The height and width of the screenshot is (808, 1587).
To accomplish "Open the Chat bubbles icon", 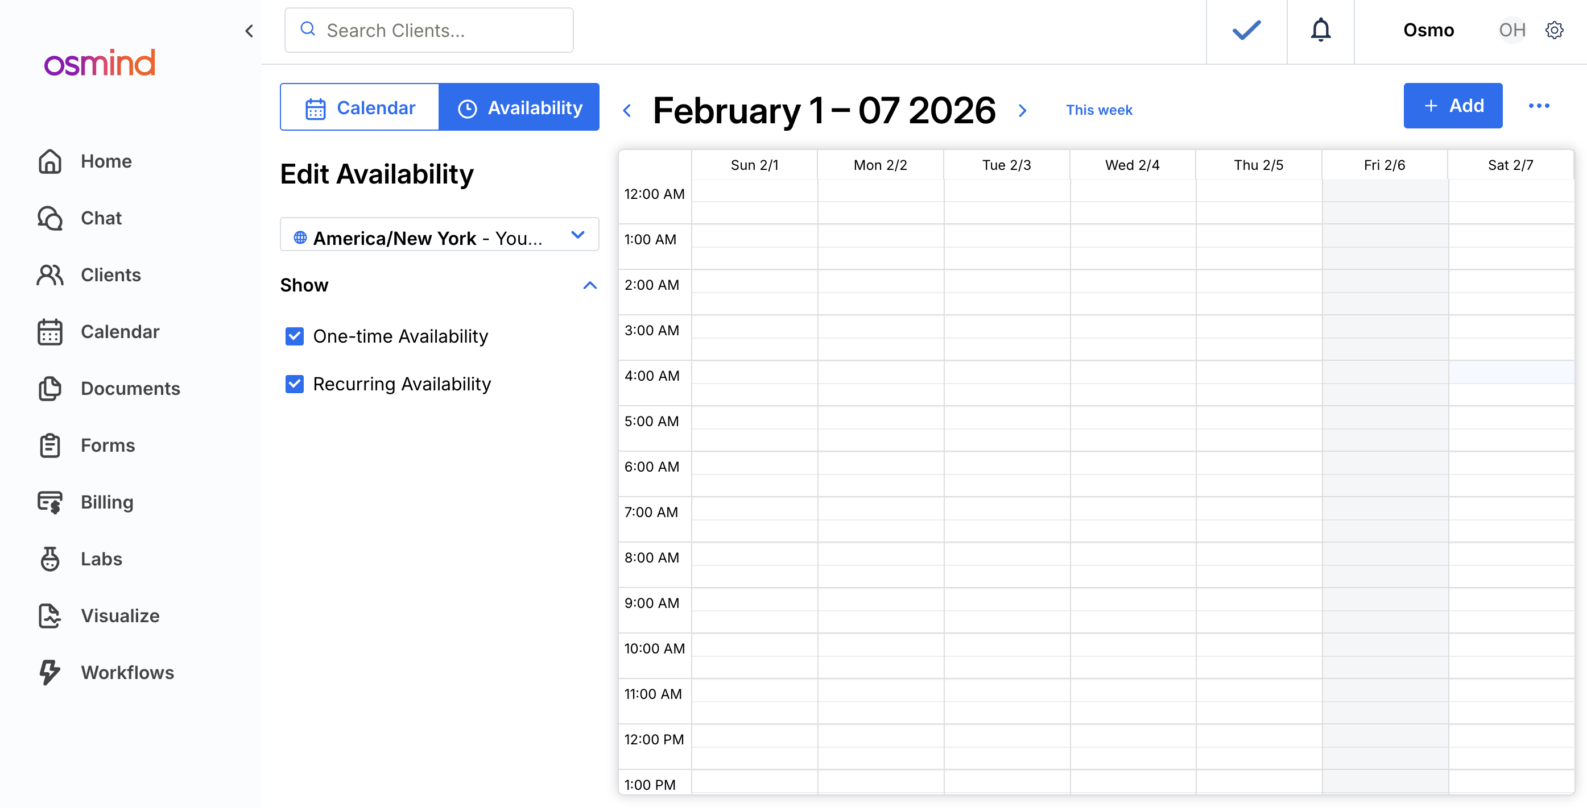I will [50, 218].
